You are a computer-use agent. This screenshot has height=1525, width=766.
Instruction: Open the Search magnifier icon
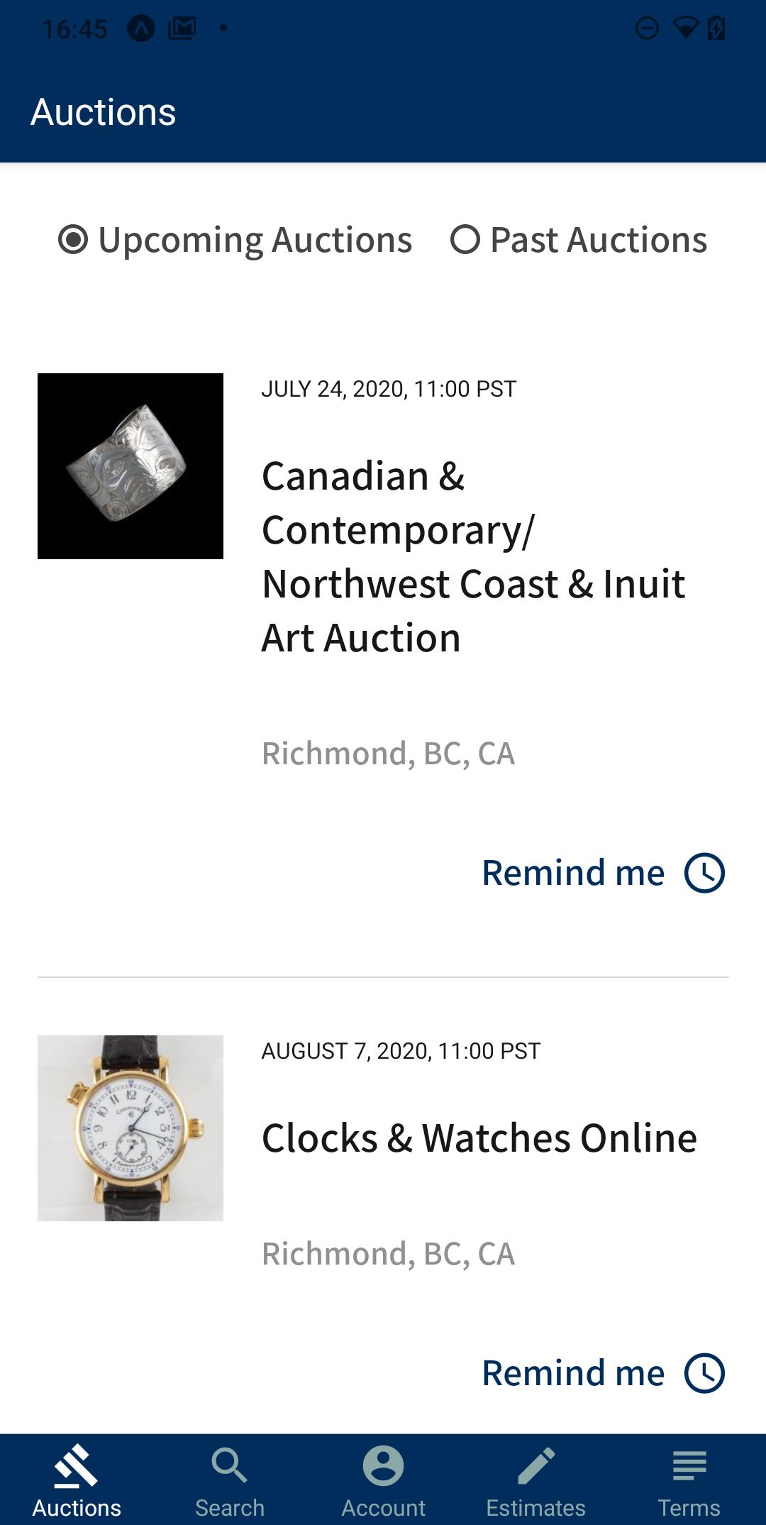pos(230,1466)
